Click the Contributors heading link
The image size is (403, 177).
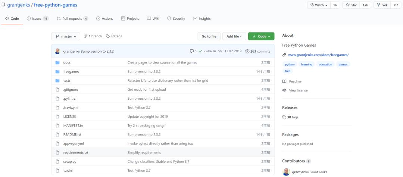tap(293, 161)
